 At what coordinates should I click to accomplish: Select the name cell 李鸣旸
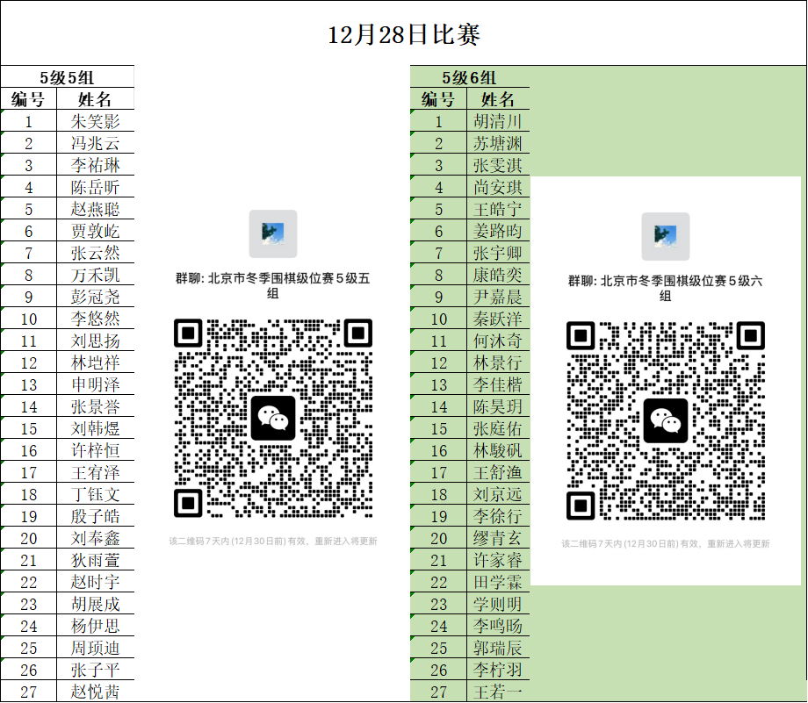pyautogui.click(x=498, y=626)
